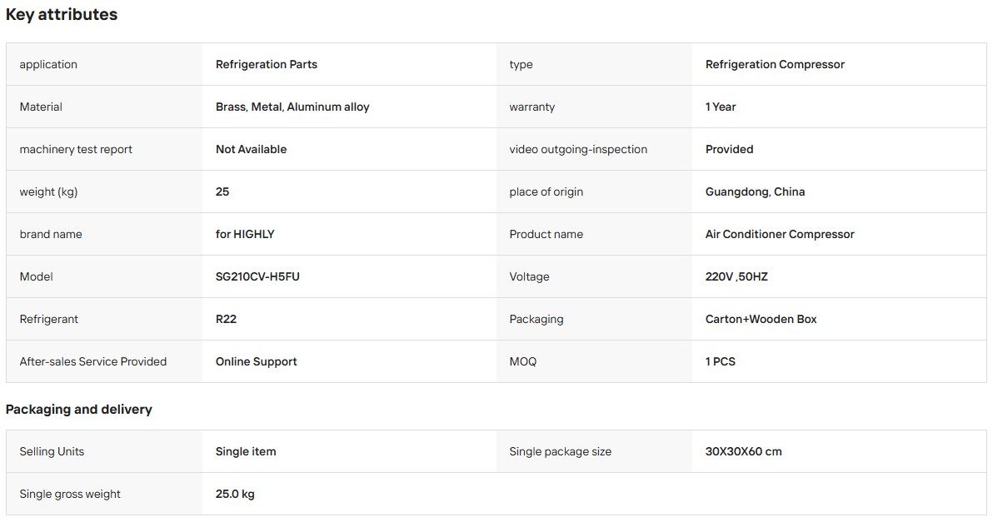Select the 1 PCS MOQ value
The image size is (993, 527).
[721, 362]
